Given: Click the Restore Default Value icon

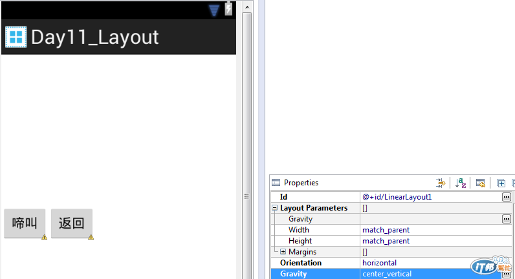Looking at the screenshot, I should click(x=481, y=183).
